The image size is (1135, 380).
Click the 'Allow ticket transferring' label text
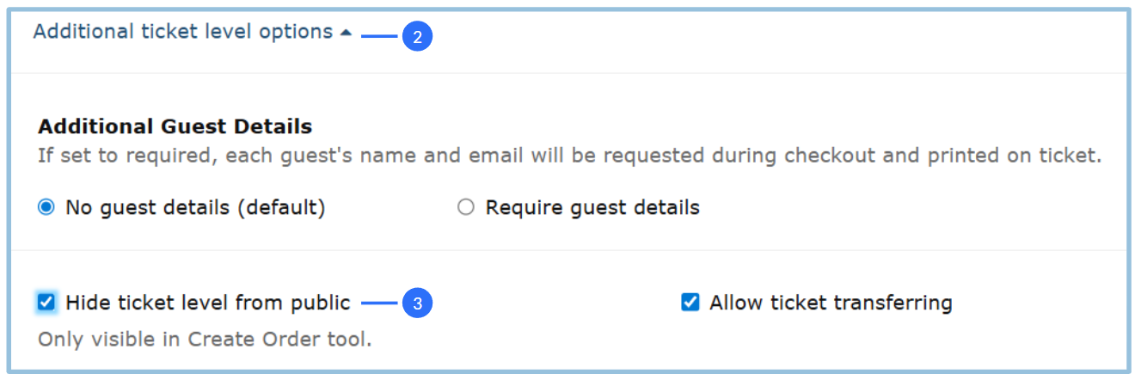pyautogui.click(x=831, y=303)
